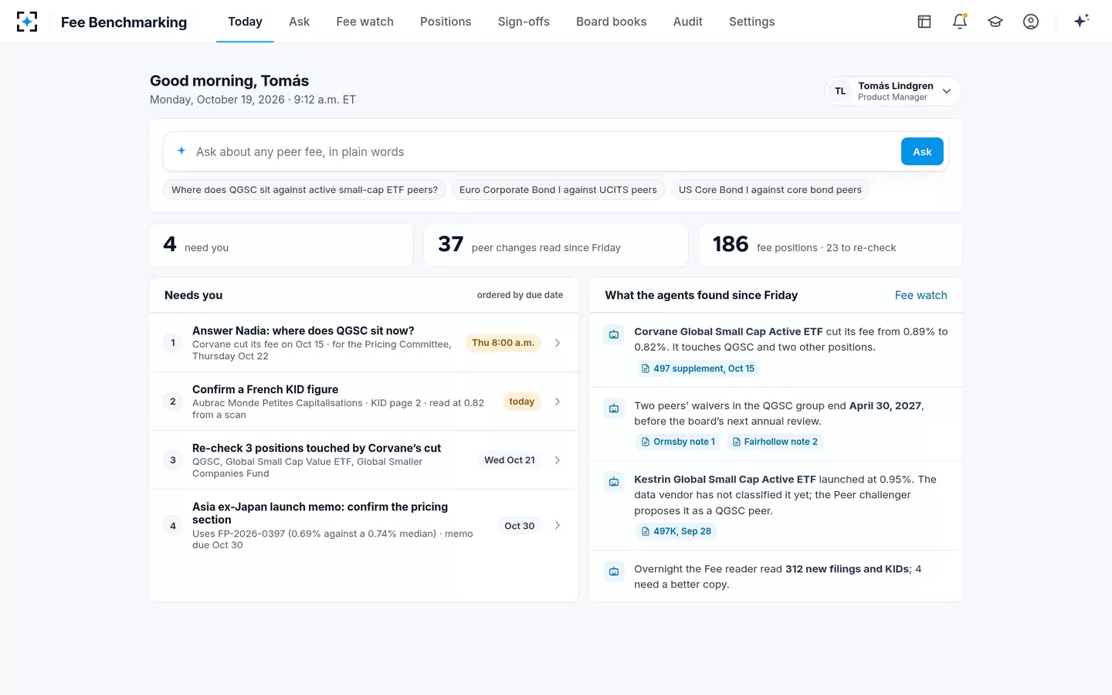This screenshot has width=1112, height=695.
Task: Select the Euro Corporate Bond I suggestion chip
Action: [x=558, y=190]
